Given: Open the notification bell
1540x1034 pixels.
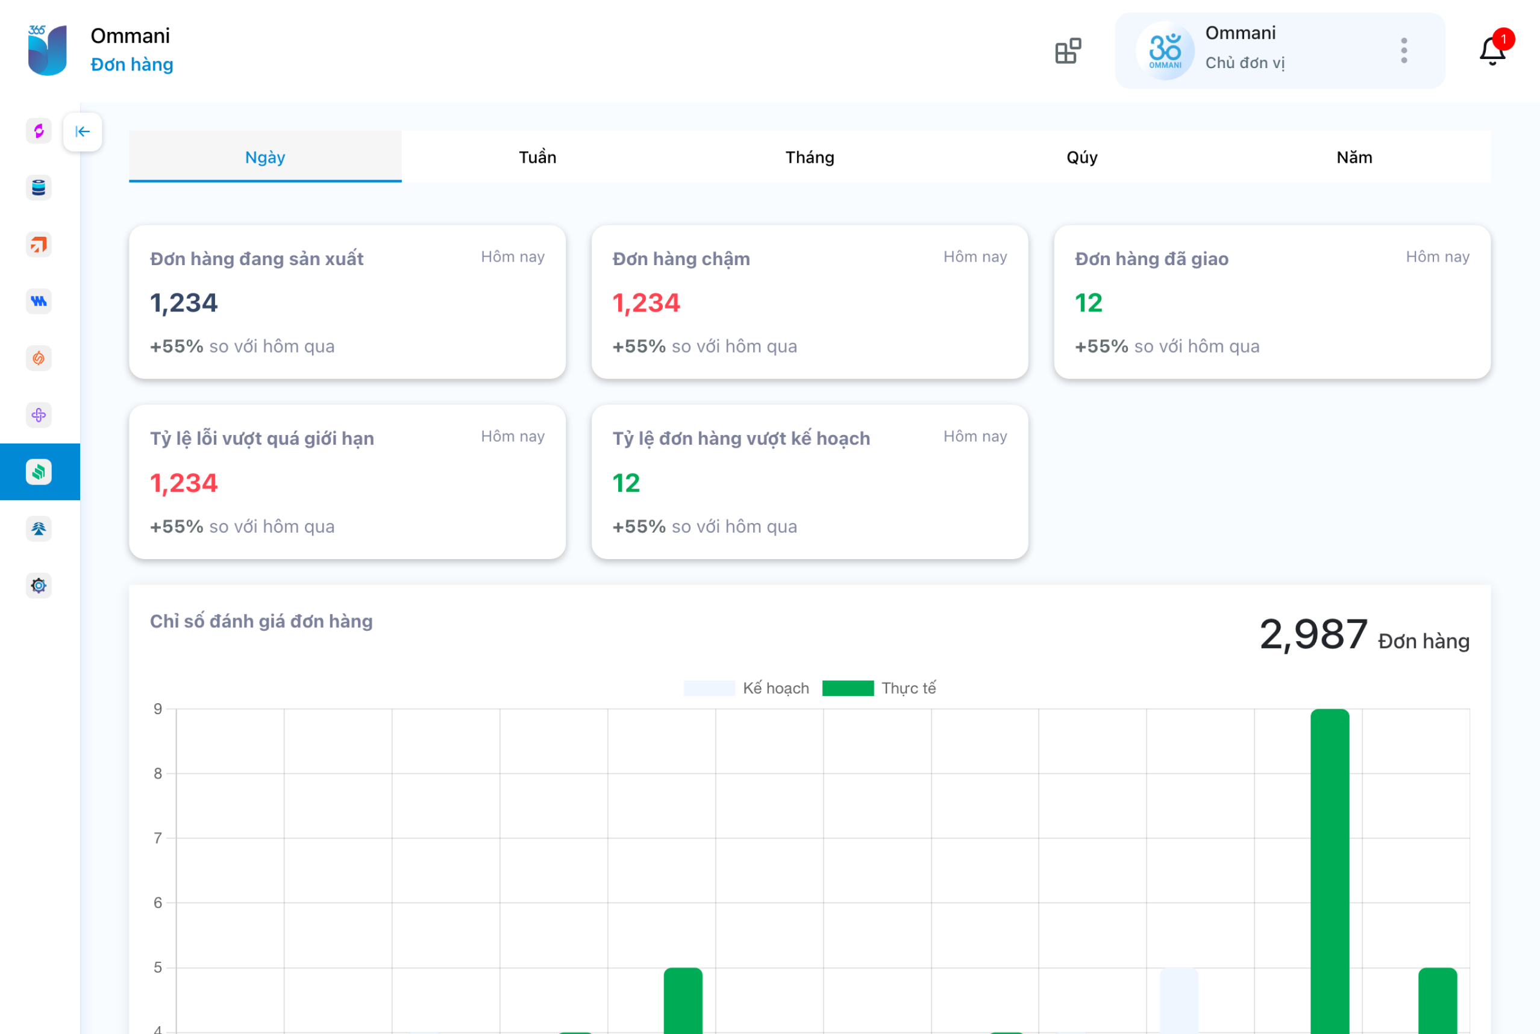Looking at the screenshot, I should click(x=1492, y=51).
